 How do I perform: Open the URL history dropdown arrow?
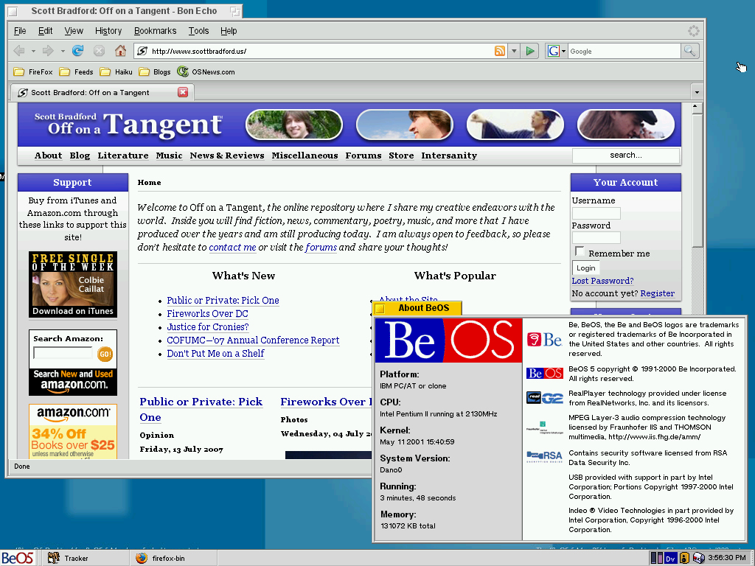(x=515, y=51)
